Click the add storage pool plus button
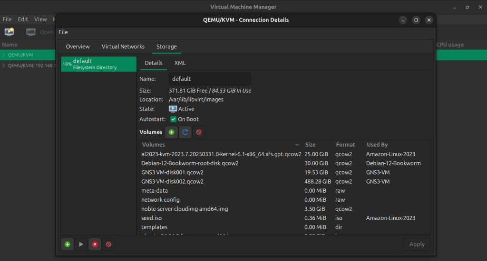Screen dimensions: 487x261 [x=68, y=244]
